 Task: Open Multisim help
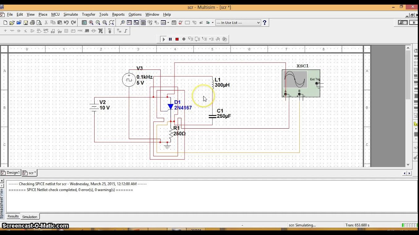(x=264, y=23)
